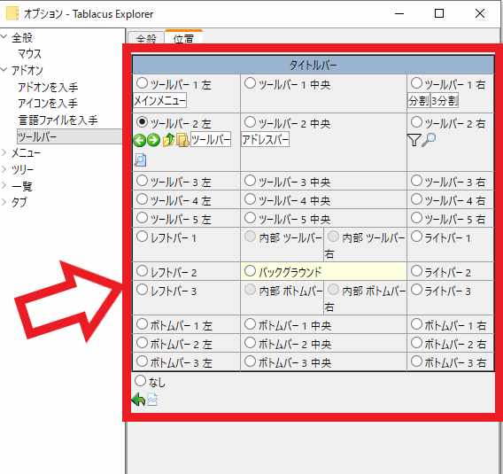This screenshot has height=474, width=503.
Task: Select the レフトバー 1 radio button
Action: click(142, 237)
